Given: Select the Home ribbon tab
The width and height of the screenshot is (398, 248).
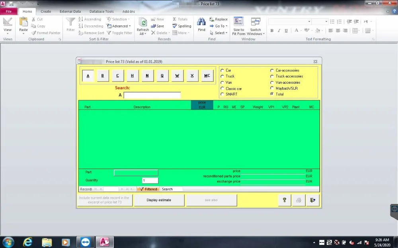Looking at the screenshot, I should 27,12.
